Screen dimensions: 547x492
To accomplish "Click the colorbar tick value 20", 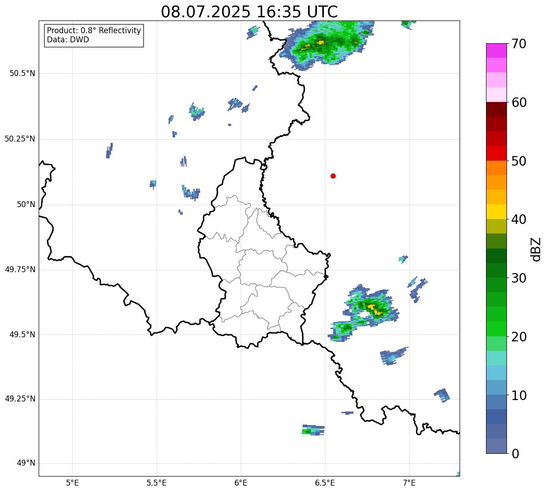I will tap(519, 337).
